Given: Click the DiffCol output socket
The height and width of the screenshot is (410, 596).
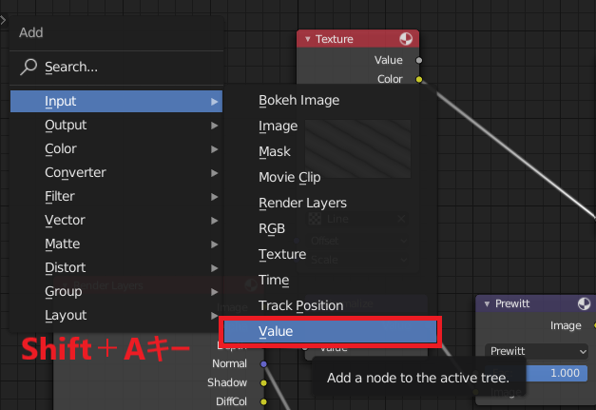Looking at the screenshot, I should point(264,401).
